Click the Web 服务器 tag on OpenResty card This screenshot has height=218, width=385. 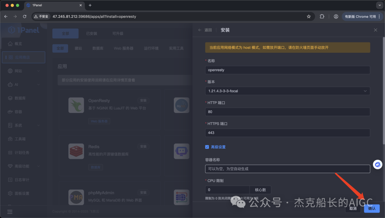pos(99,121)
